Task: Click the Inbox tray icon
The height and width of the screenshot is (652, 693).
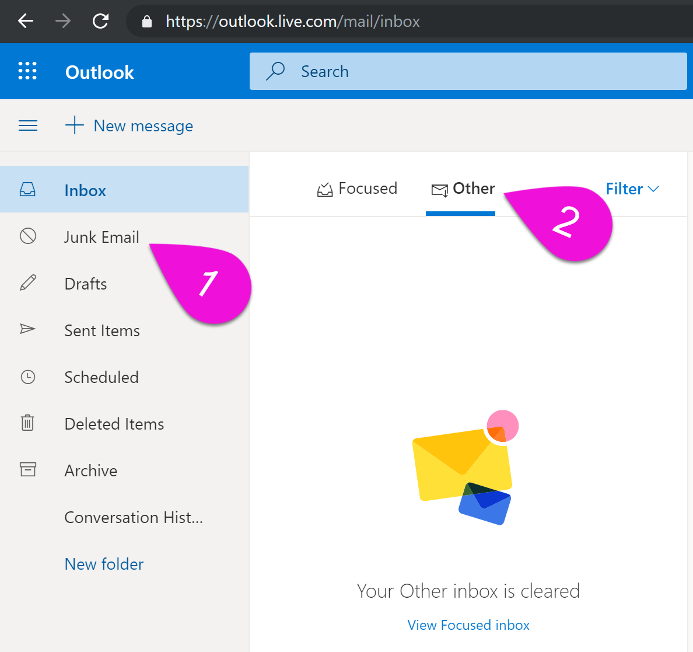Action: [27, 189]
